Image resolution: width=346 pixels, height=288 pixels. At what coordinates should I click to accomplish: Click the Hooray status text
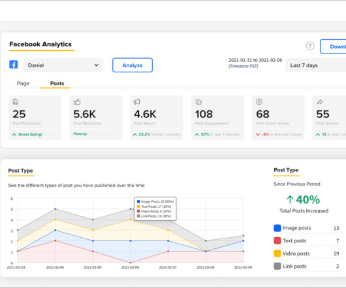click(80, 134)
